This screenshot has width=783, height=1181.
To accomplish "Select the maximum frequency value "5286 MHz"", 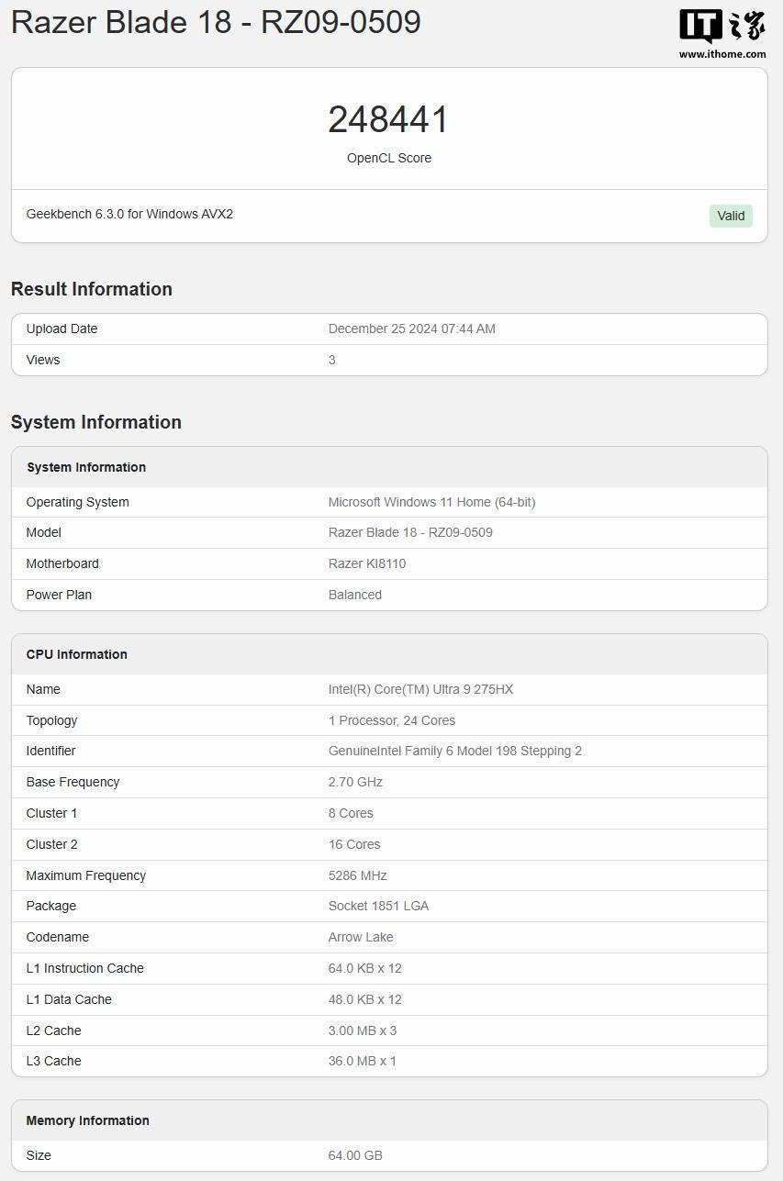I will [358, 875].
